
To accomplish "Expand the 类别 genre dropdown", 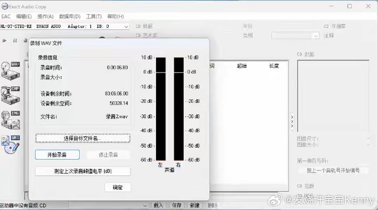I will click(x=316, y=36).
